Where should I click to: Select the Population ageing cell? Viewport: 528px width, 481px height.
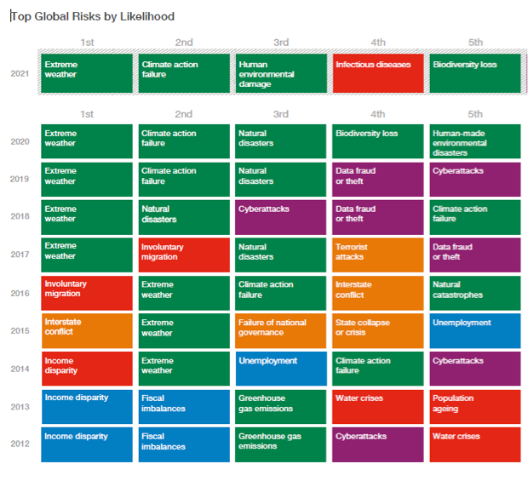(x=474, y=406)
